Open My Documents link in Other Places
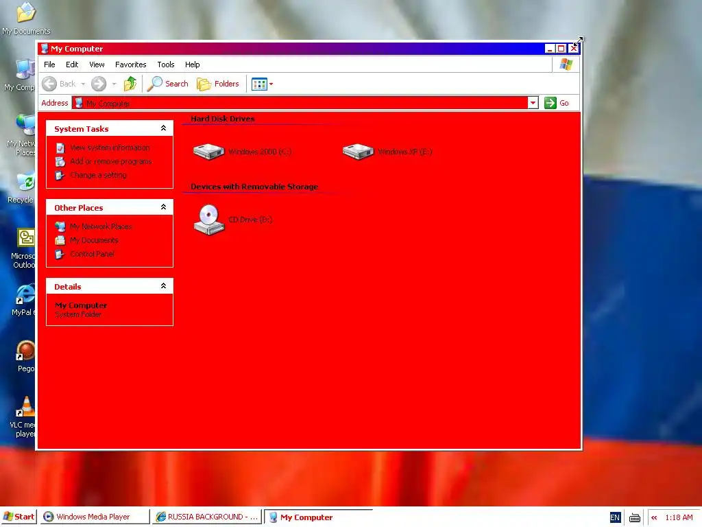 [x=94, y=240]
